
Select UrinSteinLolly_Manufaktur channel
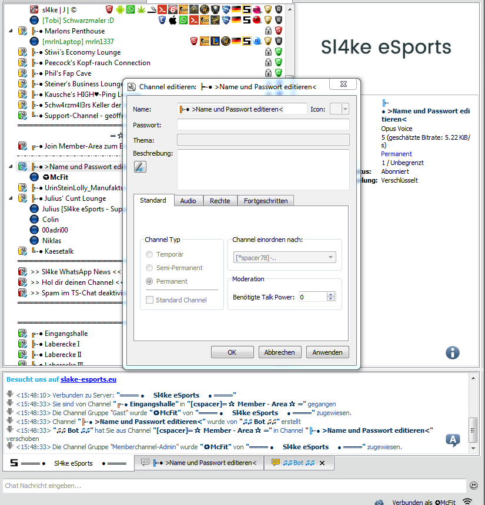pyautogui.click(x=83, y=188)
